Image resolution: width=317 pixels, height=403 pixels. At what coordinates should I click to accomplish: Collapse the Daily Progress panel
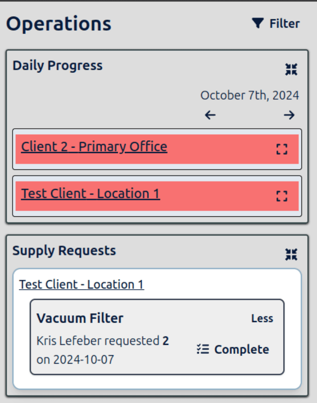[291, 69]
